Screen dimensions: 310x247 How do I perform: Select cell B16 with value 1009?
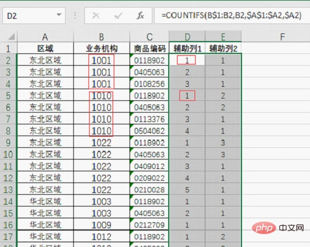(101, 225)
